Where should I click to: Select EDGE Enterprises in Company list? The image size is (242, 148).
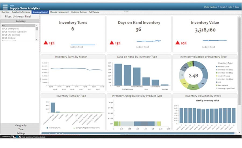(10, 29)
